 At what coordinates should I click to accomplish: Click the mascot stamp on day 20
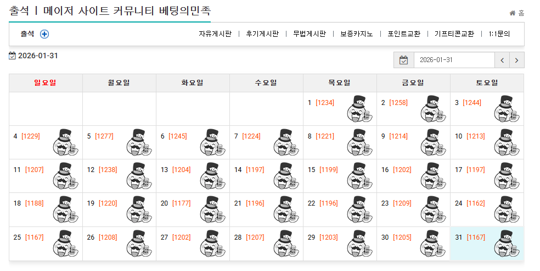click(x=211, y=209)
